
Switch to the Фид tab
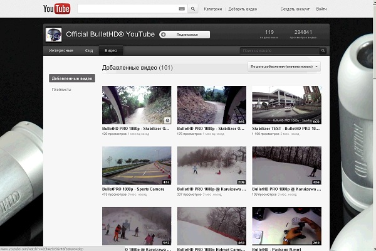[x=89, y=51]
